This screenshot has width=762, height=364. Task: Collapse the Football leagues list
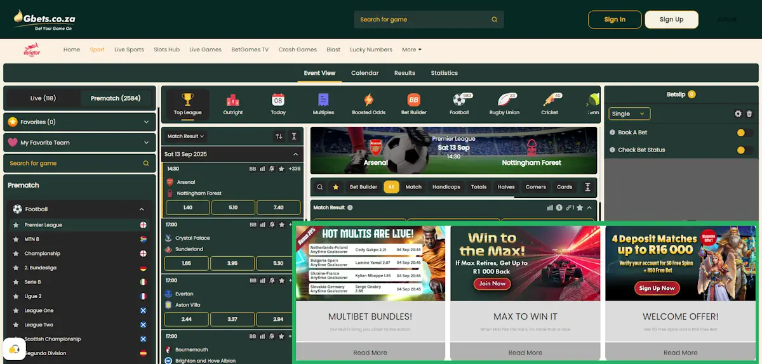point(141,209)
